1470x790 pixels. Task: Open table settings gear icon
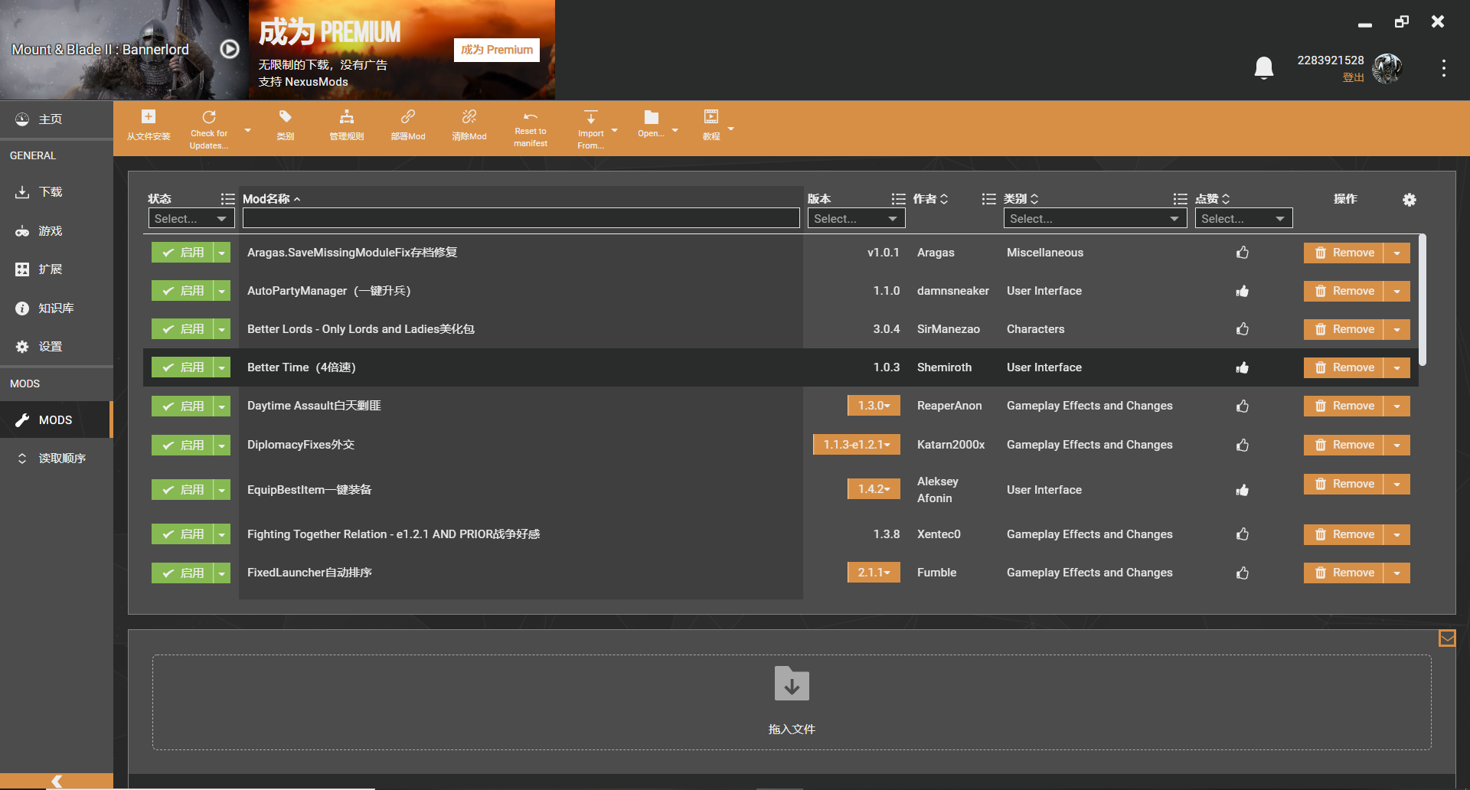(x=1410, y=200)
